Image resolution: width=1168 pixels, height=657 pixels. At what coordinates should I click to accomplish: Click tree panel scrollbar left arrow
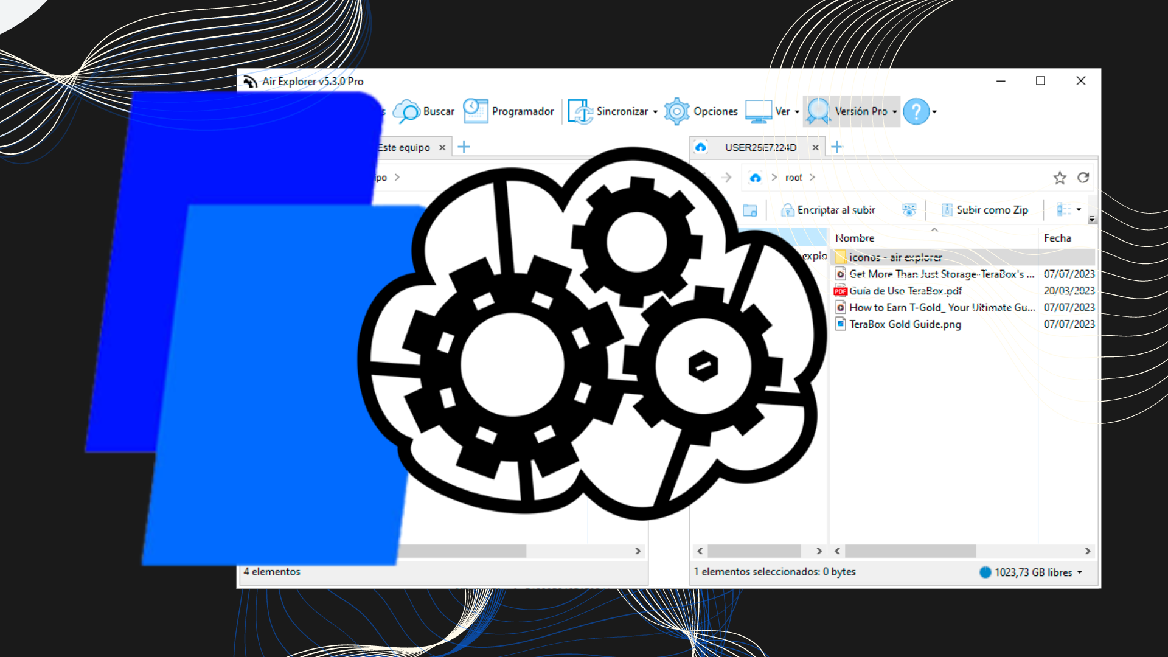(700, 551)
